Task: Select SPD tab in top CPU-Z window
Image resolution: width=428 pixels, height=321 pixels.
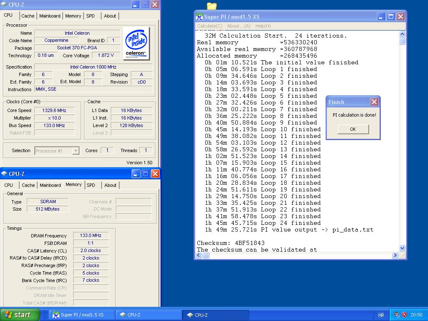Action: 90,16
